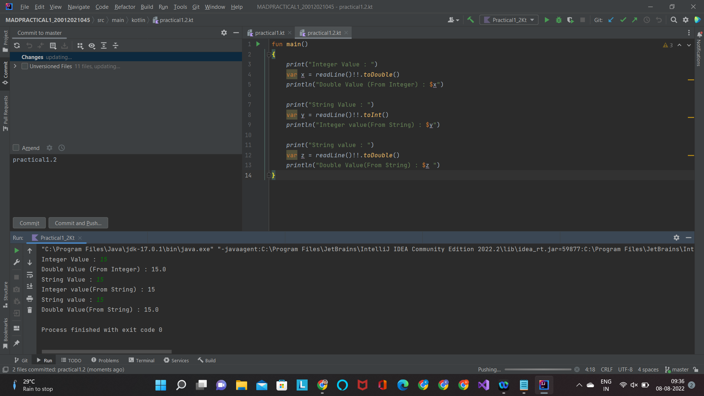Open the Group By icon in commit toolbar

click(80, 46)
